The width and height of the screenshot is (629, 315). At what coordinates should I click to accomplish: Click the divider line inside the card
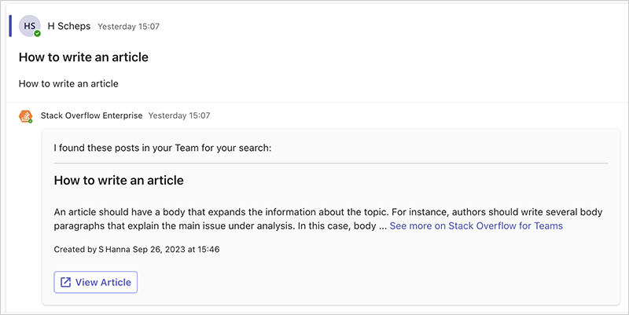pyautogui.click(x=330, y=163)
